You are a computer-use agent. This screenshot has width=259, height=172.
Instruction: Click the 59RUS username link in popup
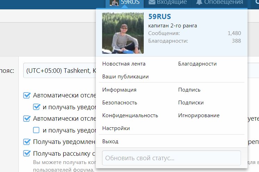coord(159,17)
